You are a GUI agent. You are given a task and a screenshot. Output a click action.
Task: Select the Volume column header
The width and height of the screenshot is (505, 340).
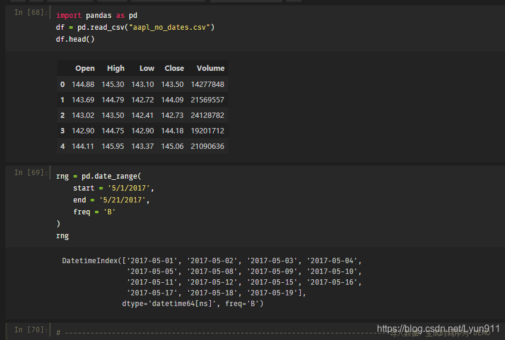[x=211, y=68]
